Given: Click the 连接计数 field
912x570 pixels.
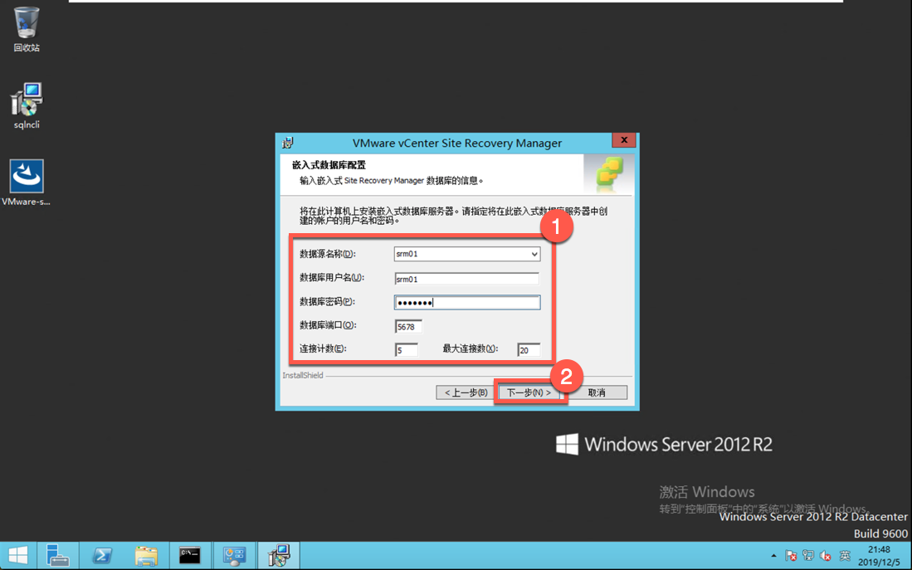Looking at the screenshot, I should pyautogui.click(x=406, y=349).
